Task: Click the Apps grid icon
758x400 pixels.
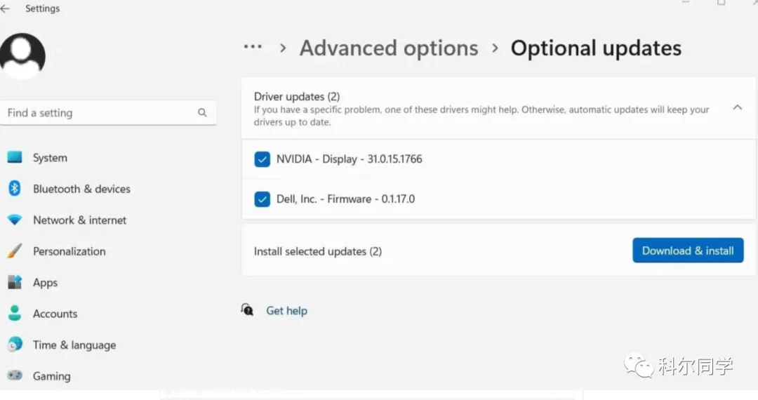Action: click(x=15, y=283)
